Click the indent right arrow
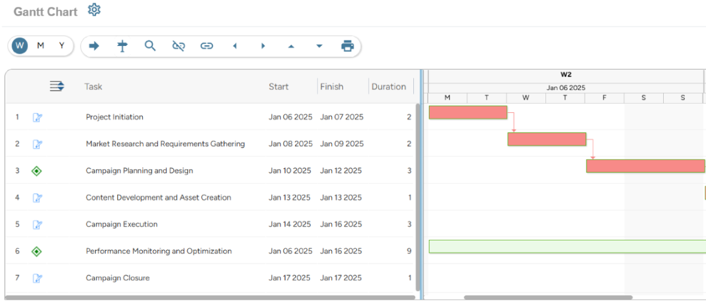706x302 pixels. click(x=263, y=46)
